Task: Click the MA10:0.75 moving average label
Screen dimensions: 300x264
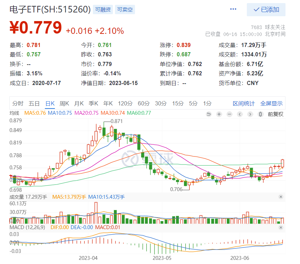Action: [60, 113]
